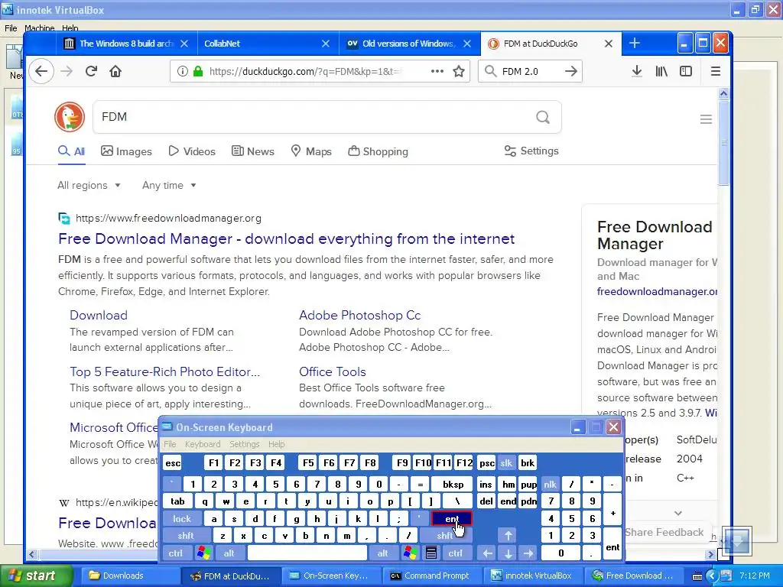Image resolution: width=783 pixels, height=587 pixels.
Task: Toggle left ctrl key on keyboard
Action: point(175,553)
